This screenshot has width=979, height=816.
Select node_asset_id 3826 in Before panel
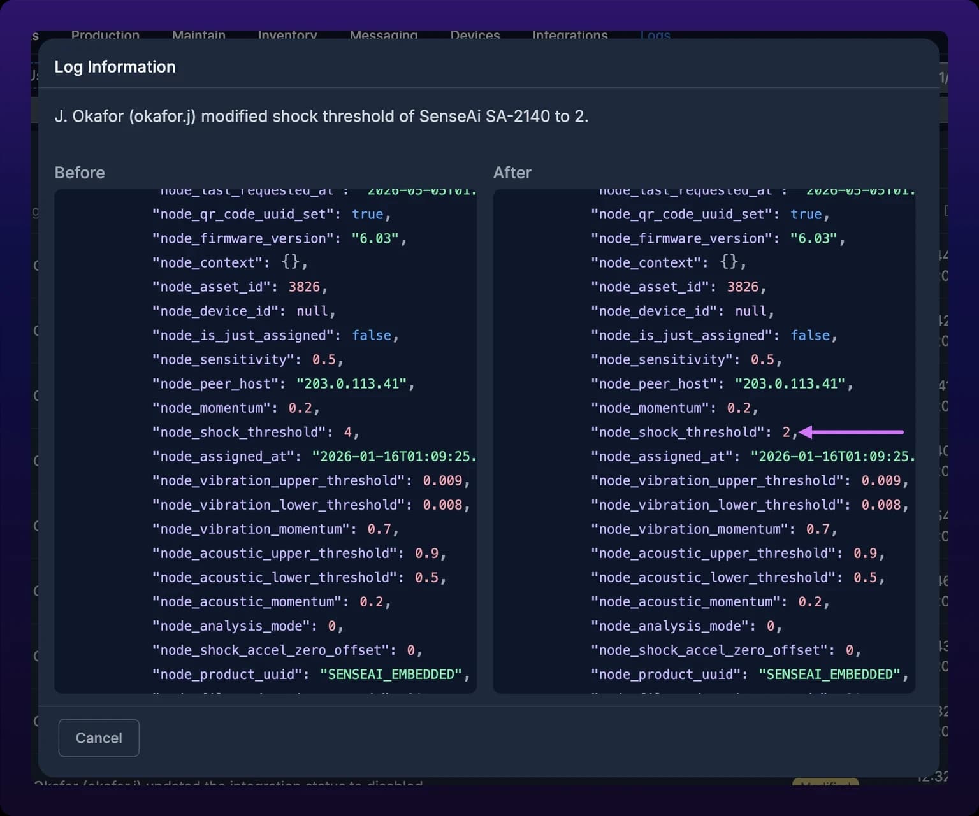click(x=240, y=287)
